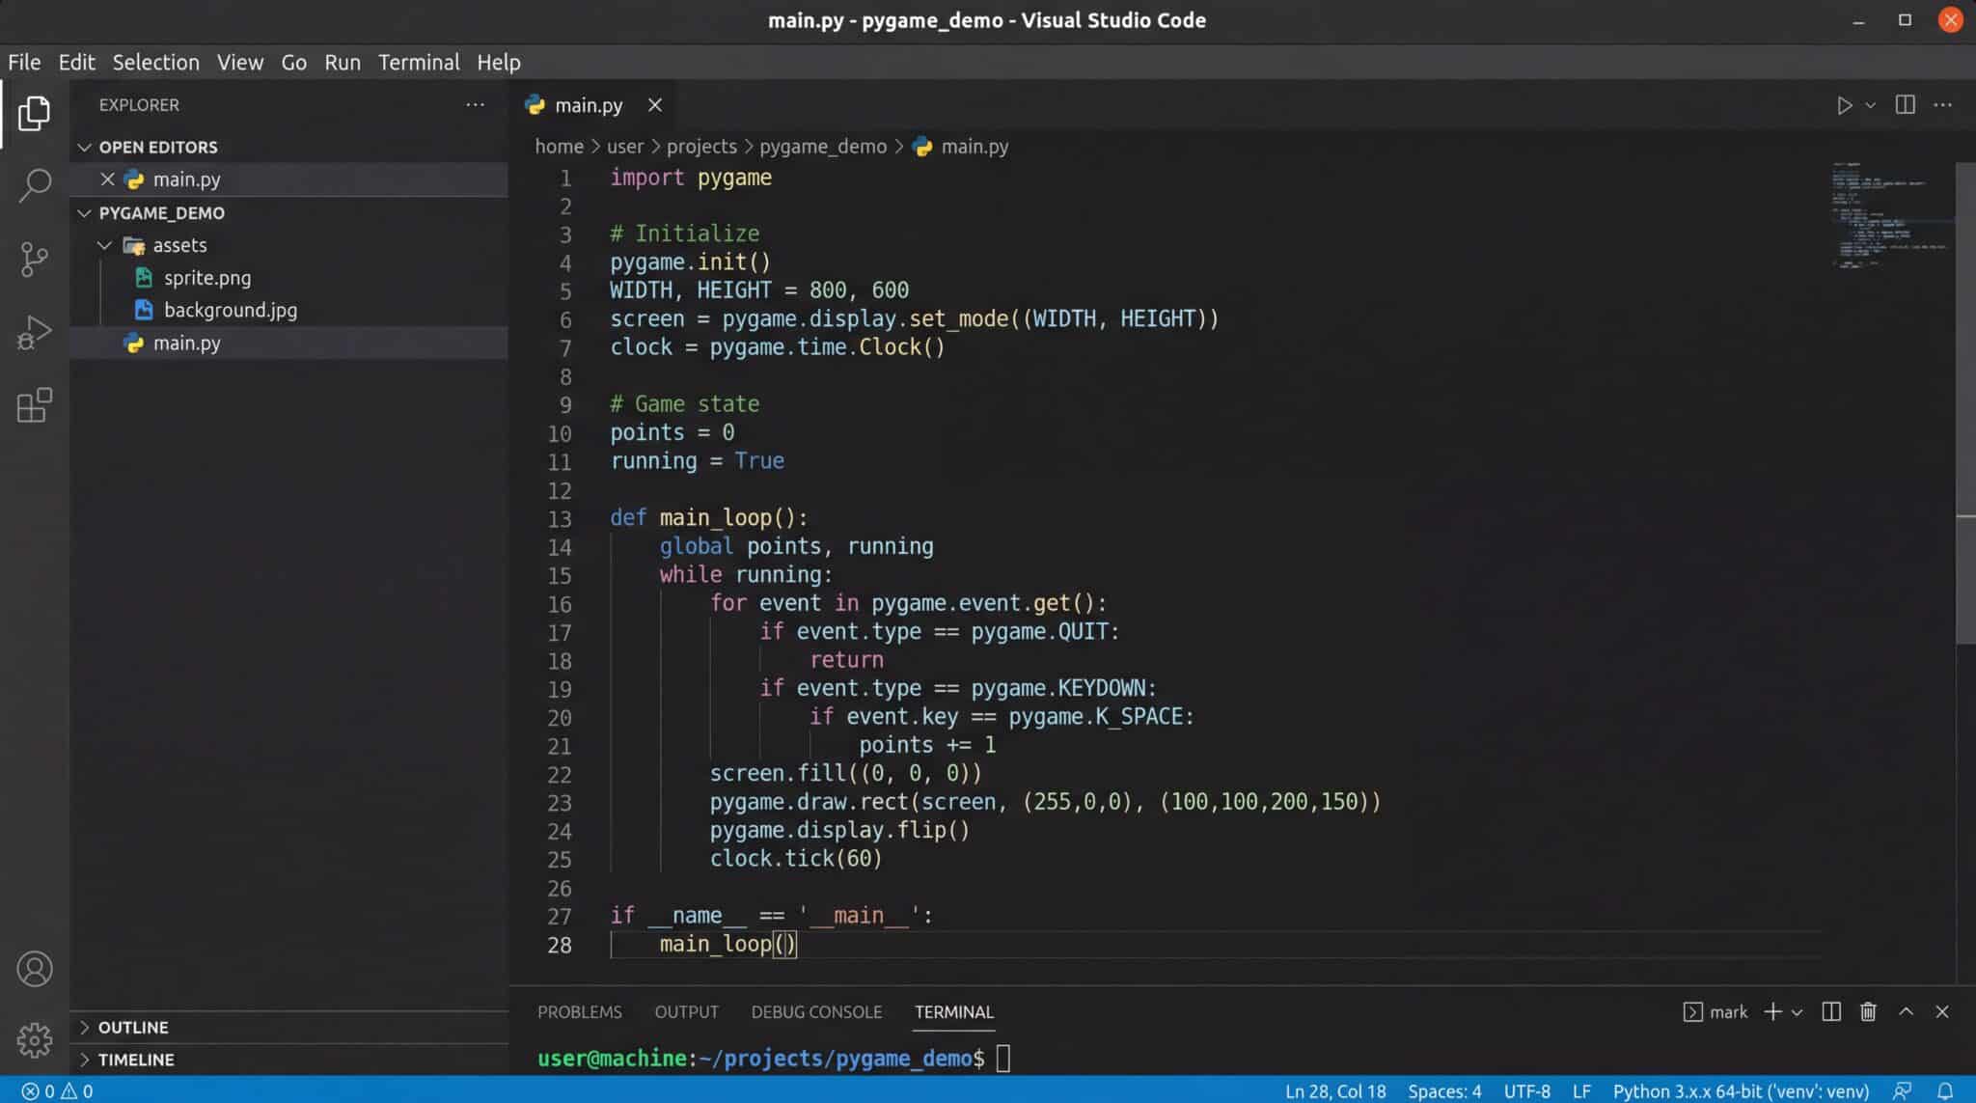The width and height of the screenshot is (1976, 1103).
Task: Open the Source Control view
Action: [x=35, y=259]
